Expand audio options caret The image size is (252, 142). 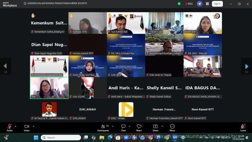coord(15,126)
